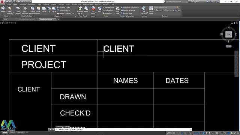Launch the Block Editor
This screenshot has width=240, height=135.
(38, 10)
